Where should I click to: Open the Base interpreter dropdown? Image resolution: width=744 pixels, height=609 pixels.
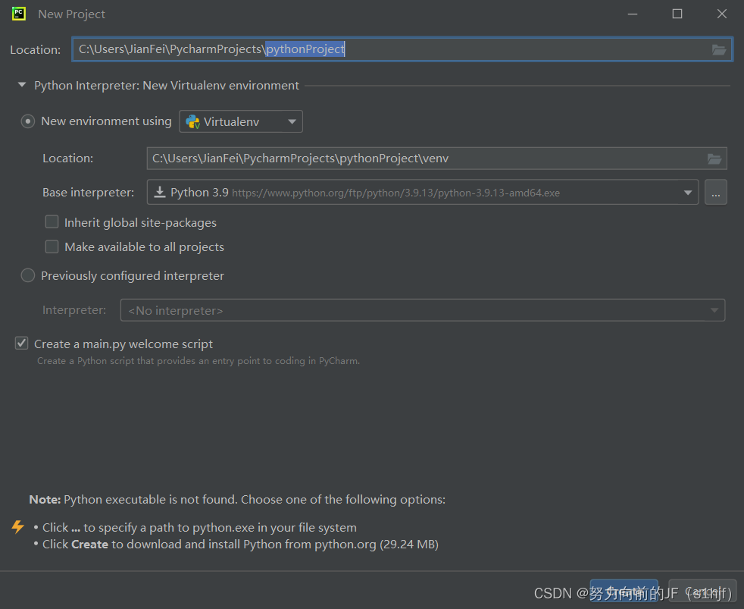pyautogui.click(x=422, y=192)
